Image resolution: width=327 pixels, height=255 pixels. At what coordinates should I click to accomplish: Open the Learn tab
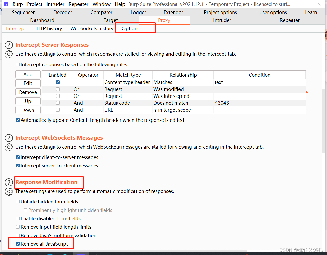pyautogui.click(x=311, y=12)
